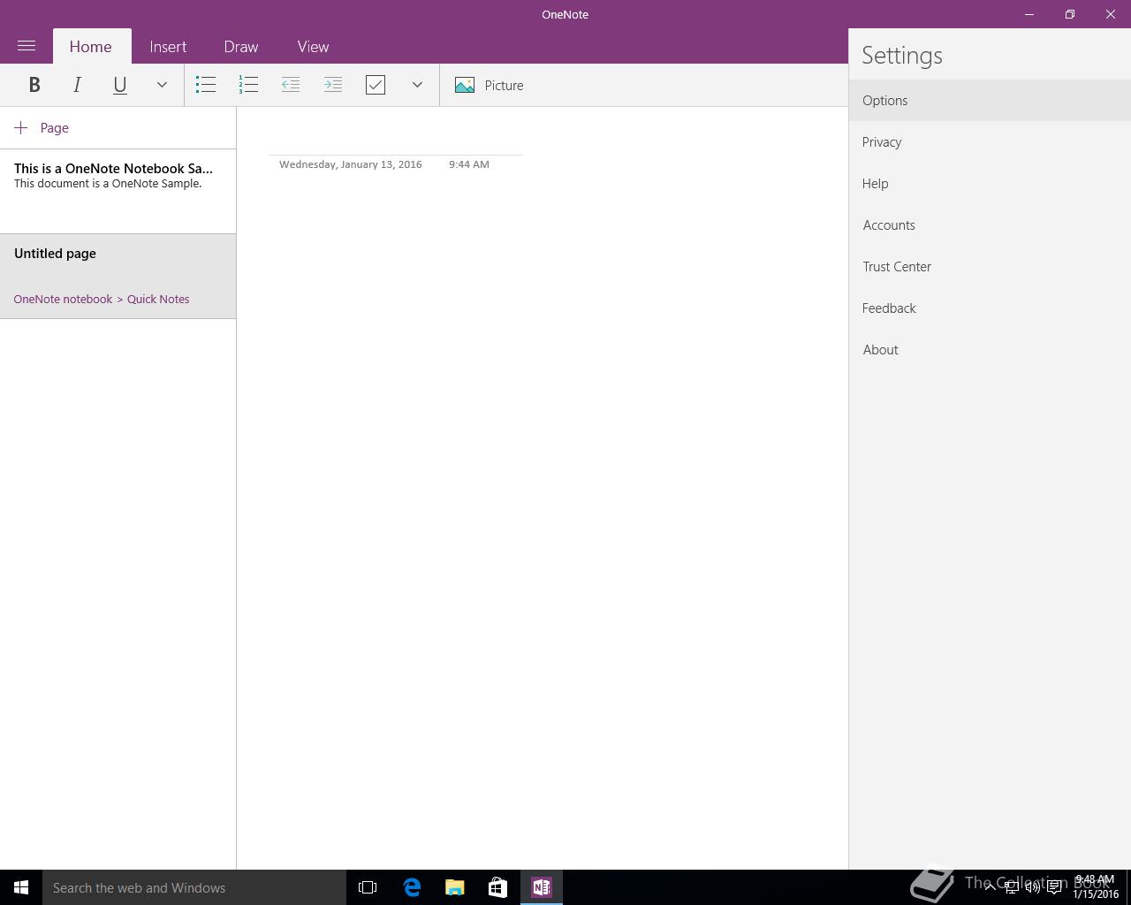Screen dimensions: 1131x905
Task: Open Privacy in Settings
Action: [x=990, y=141]
